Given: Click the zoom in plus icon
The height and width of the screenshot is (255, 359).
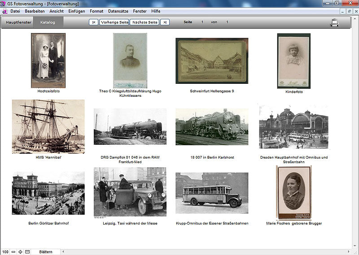Looking at the screenshot, I should [x=20, y=252].
